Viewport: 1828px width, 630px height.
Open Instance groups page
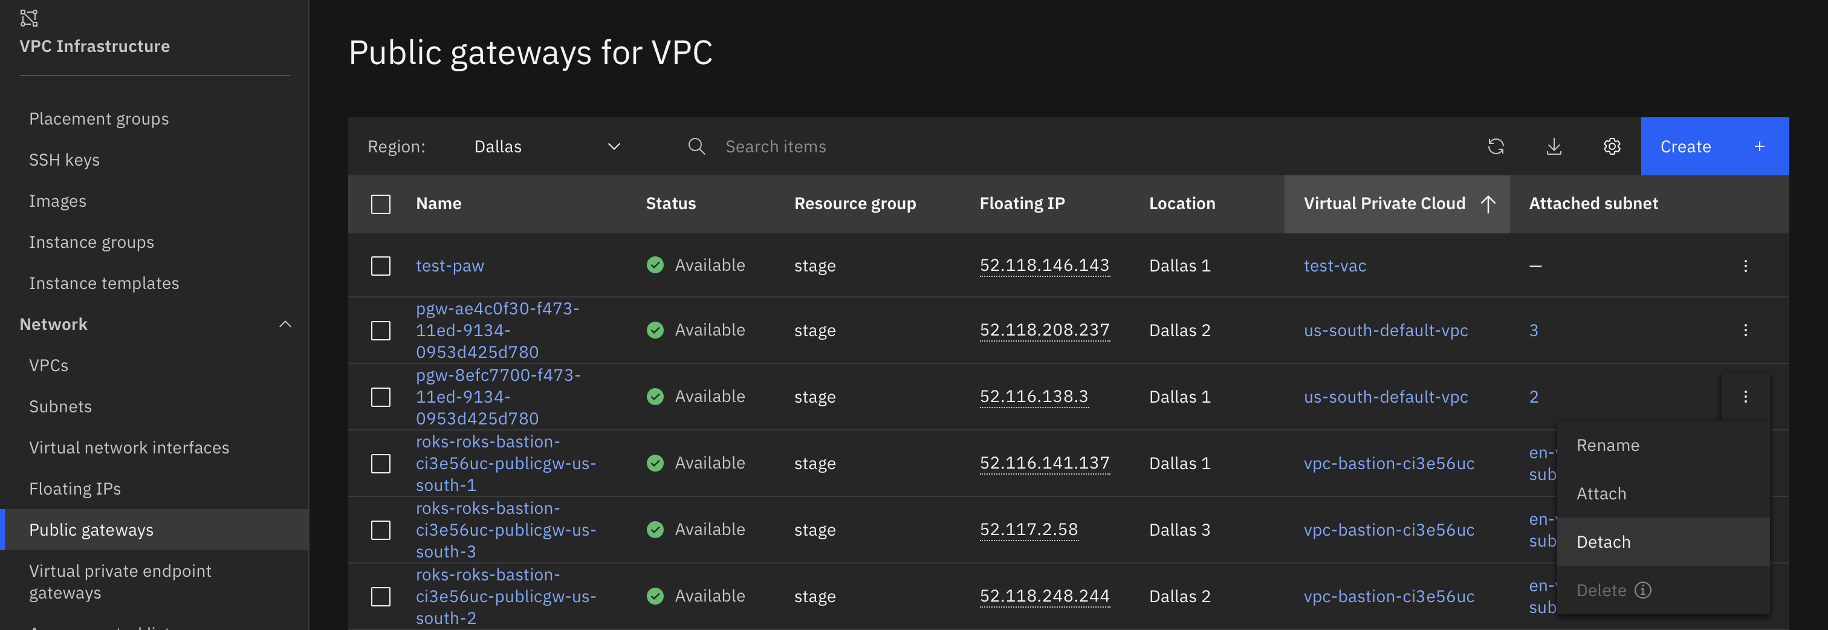tap(91, 242)
